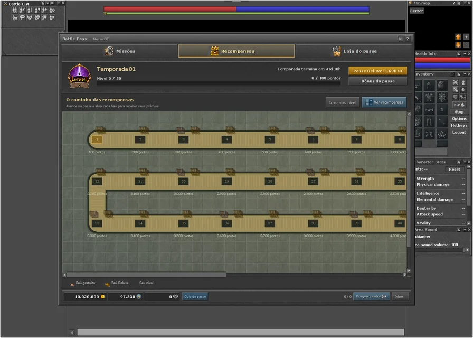Select level 5 node on reward path
The width and height of the screenshot is (473, 338).
tap(270, 139)
